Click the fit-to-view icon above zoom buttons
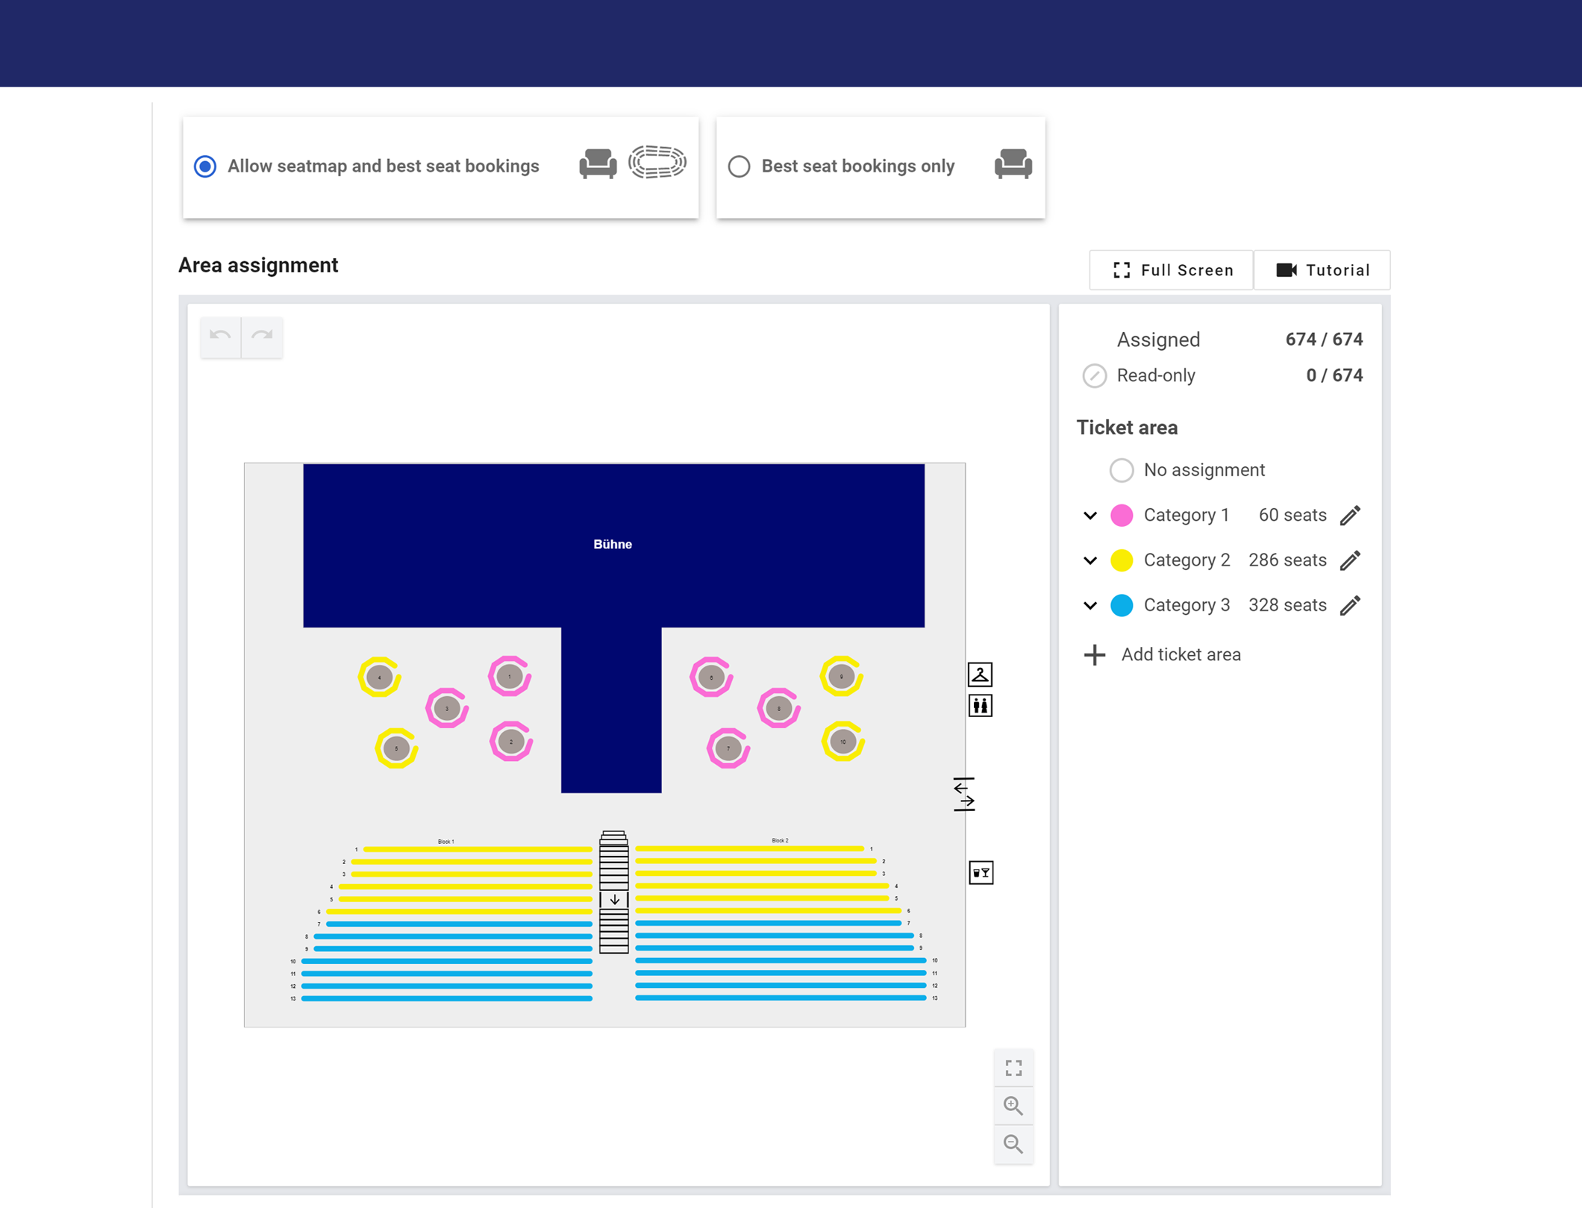The image size is (1582, 1208). (1013, 1068)
